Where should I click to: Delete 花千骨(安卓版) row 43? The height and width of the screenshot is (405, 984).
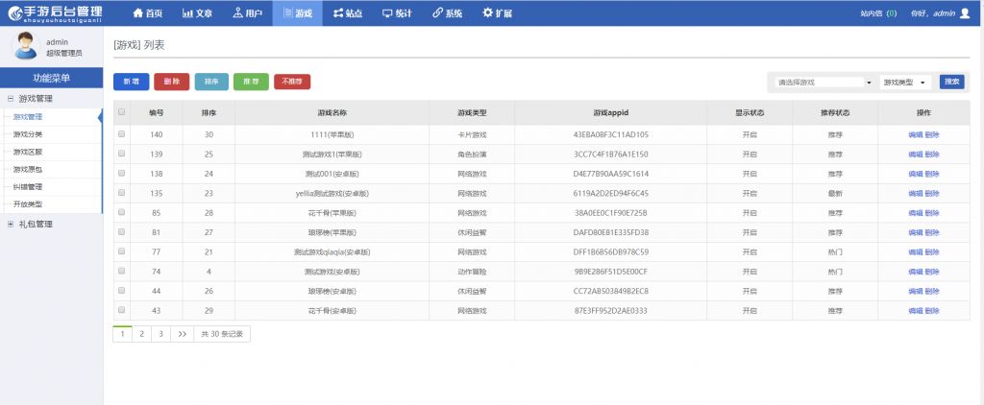click(932, 310)
